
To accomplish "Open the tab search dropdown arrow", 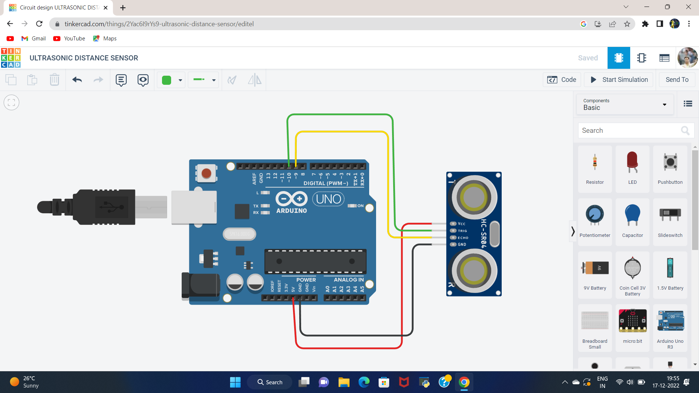I will tap(626, 7).
